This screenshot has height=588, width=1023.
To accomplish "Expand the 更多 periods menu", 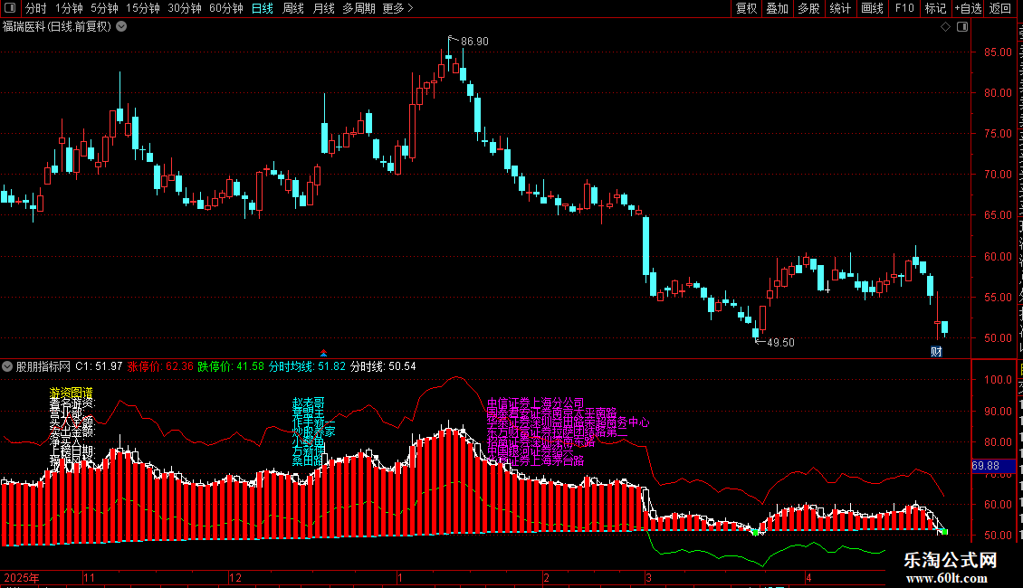I will coord(397,8).
